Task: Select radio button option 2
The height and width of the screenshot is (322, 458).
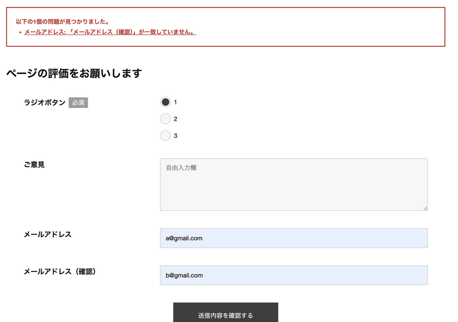Action: (x=165, y=119)
